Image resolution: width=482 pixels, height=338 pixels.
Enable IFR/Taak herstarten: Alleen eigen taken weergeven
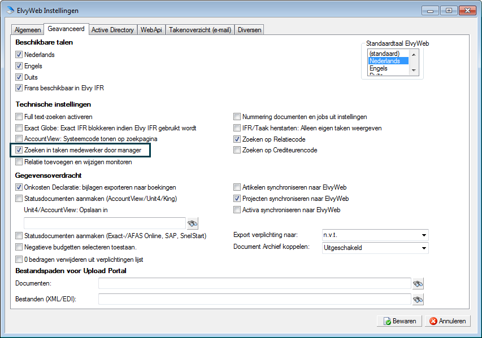point(237,128)
